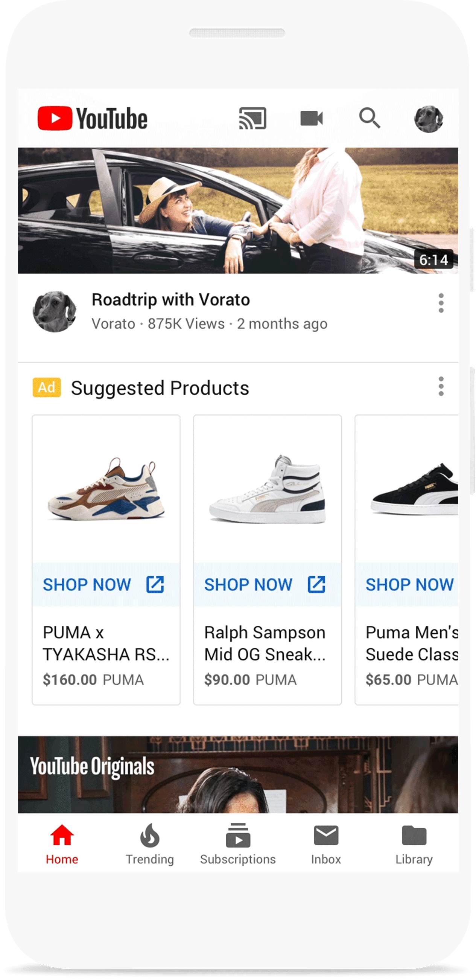Image resolution: width=476 pixels, height=979 pixels.
Task: Play the Roadtrip with Vorato video thumbnail
Action: (238, 210)
